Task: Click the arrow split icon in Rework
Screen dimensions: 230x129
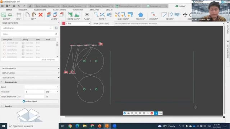Action: pyautogui.click(x=170, y=15)
